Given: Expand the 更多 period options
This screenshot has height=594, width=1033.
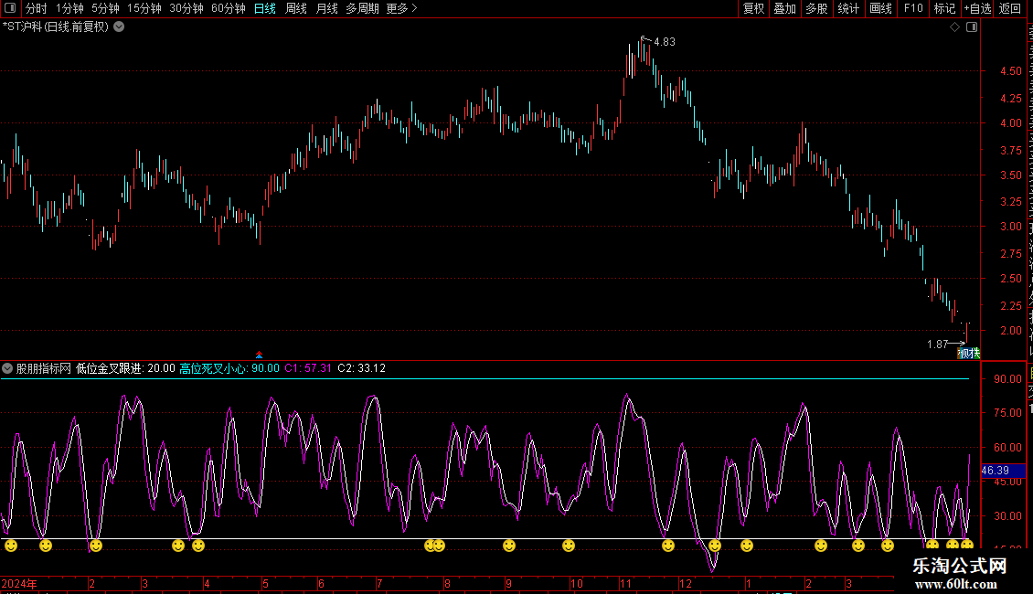Looking at the screenshot, I should (x=402, y=8).
